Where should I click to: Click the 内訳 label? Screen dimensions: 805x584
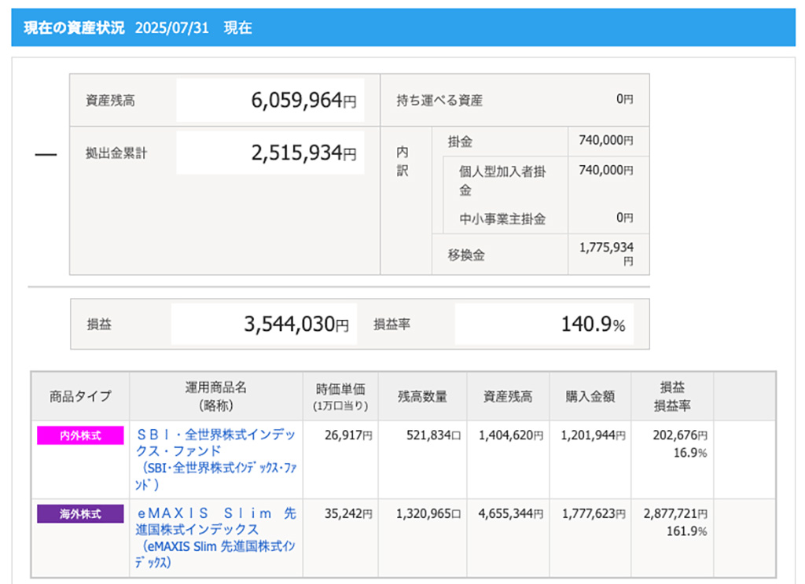pyautogui.click(x=402, y=161)
